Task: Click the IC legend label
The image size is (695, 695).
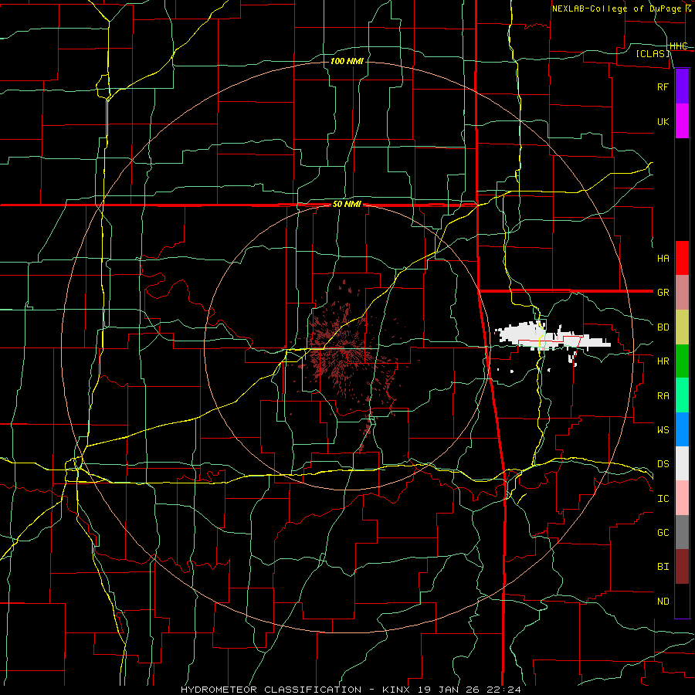Action: [x=663, y=498]
